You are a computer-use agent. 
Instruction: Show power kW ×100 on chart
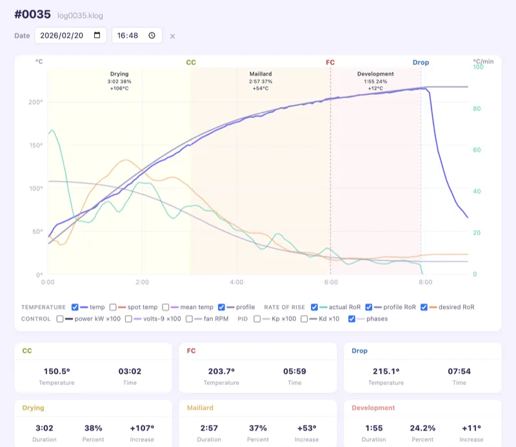tap(61, 319)
